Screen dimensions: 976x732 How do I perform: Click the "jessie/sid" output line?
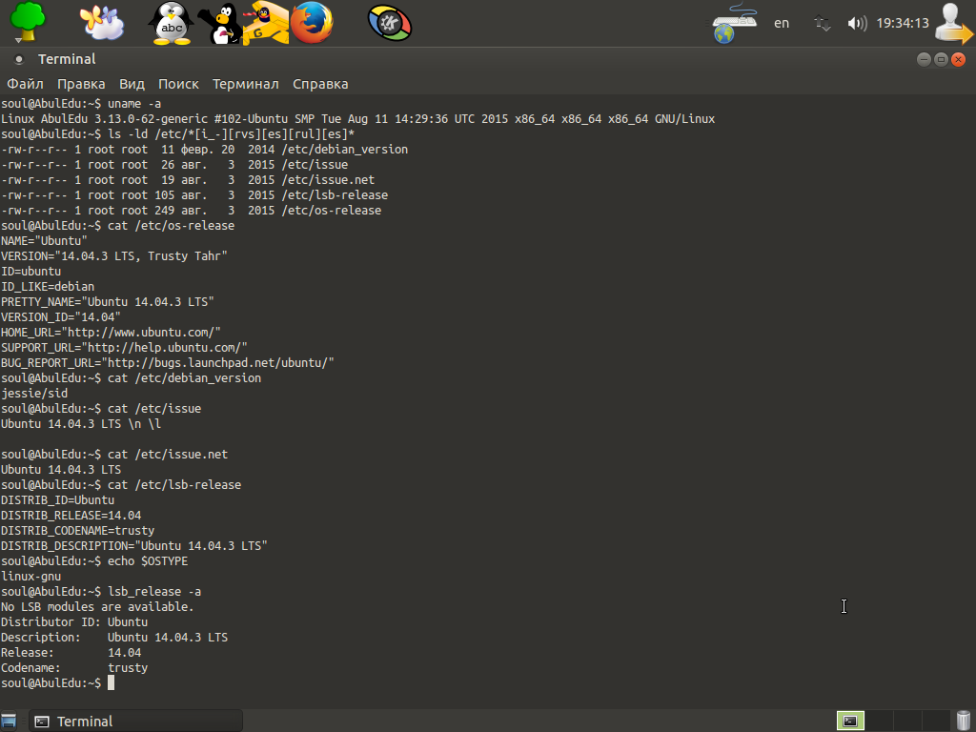coord(34,394)
